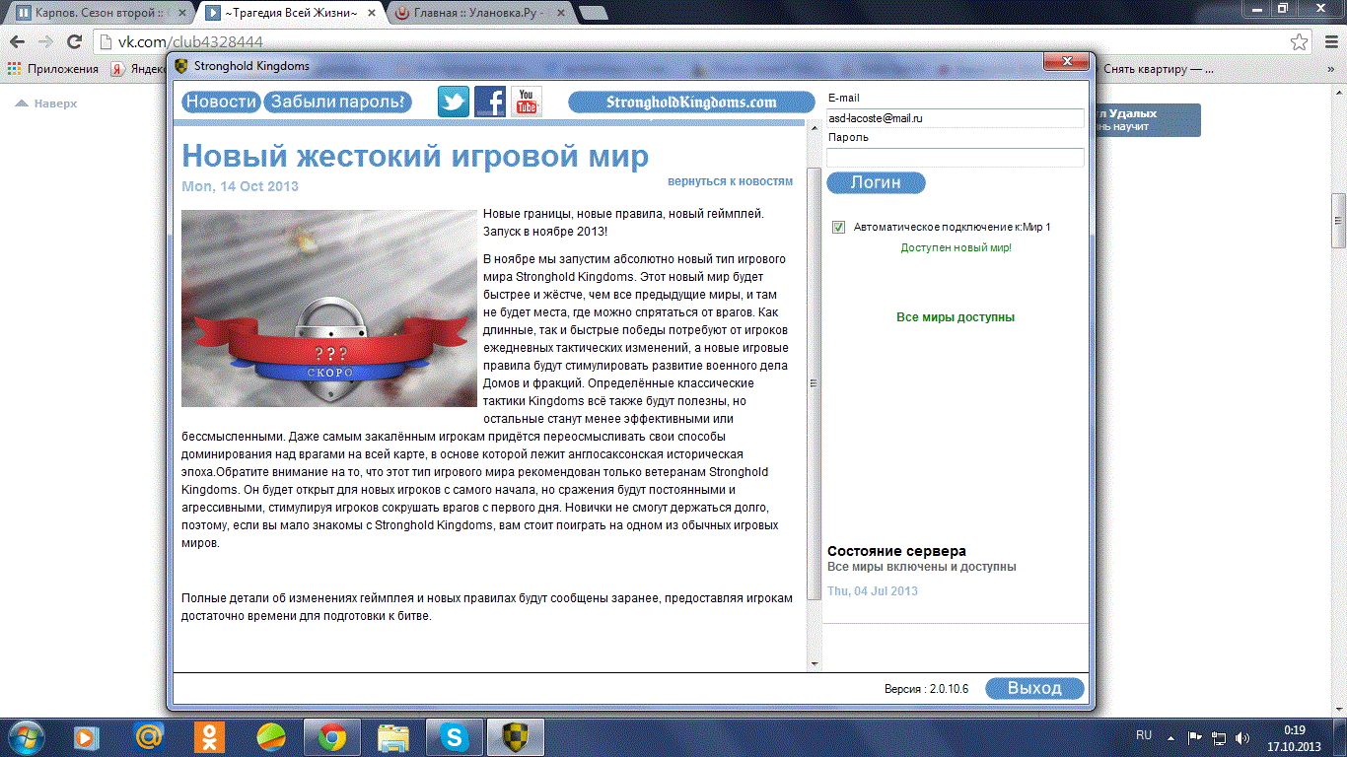Toggle Автоматическое подключение checkbox
Image resolution: width=1347 pixels, height=757 pixels.
[839, 227]
